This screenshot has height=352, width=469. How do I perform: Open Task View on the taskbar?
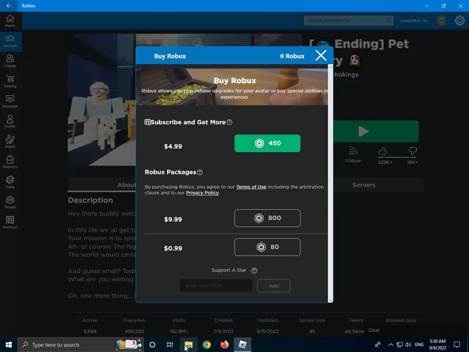point(170,345)
